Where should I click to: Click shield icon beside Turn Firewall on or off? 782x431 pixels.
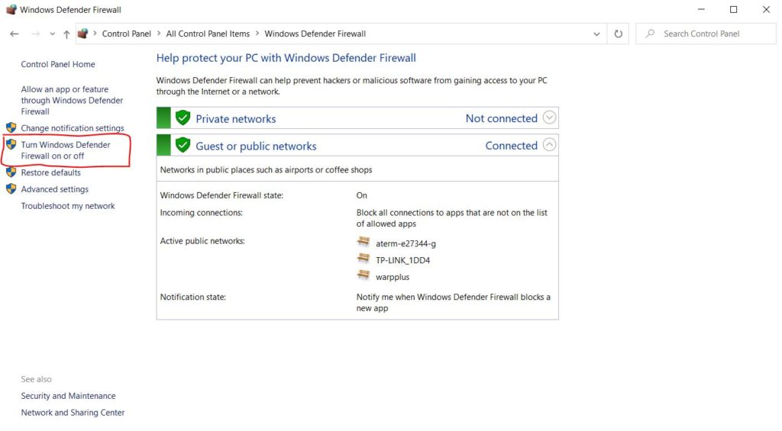(x=11, y=144)
